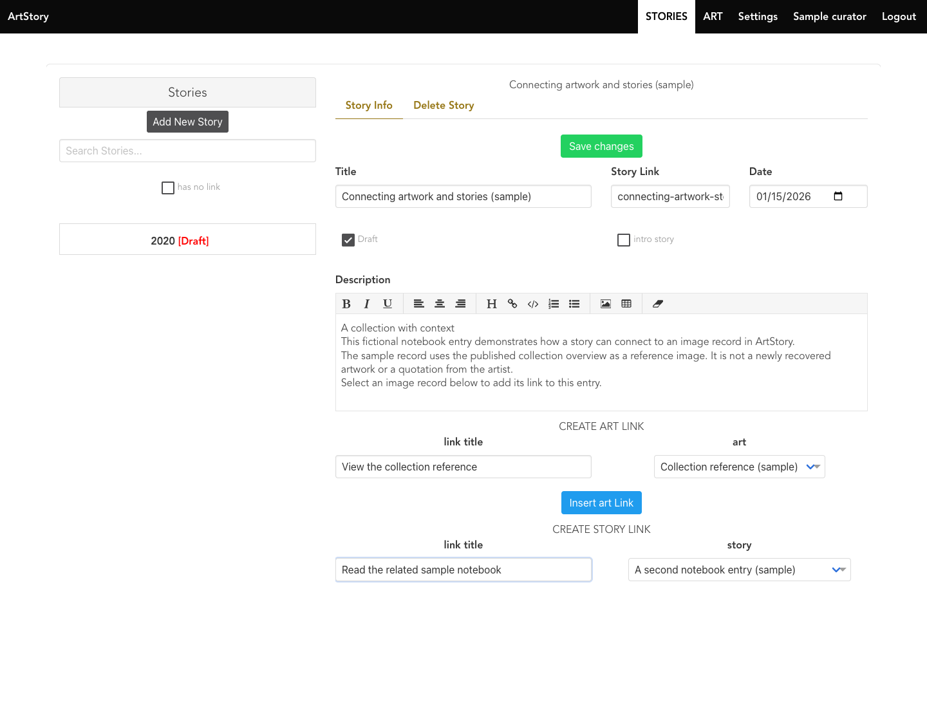
Task: Click the Insert art Link button
Action: pyautogui.click(x=601, y=503)
